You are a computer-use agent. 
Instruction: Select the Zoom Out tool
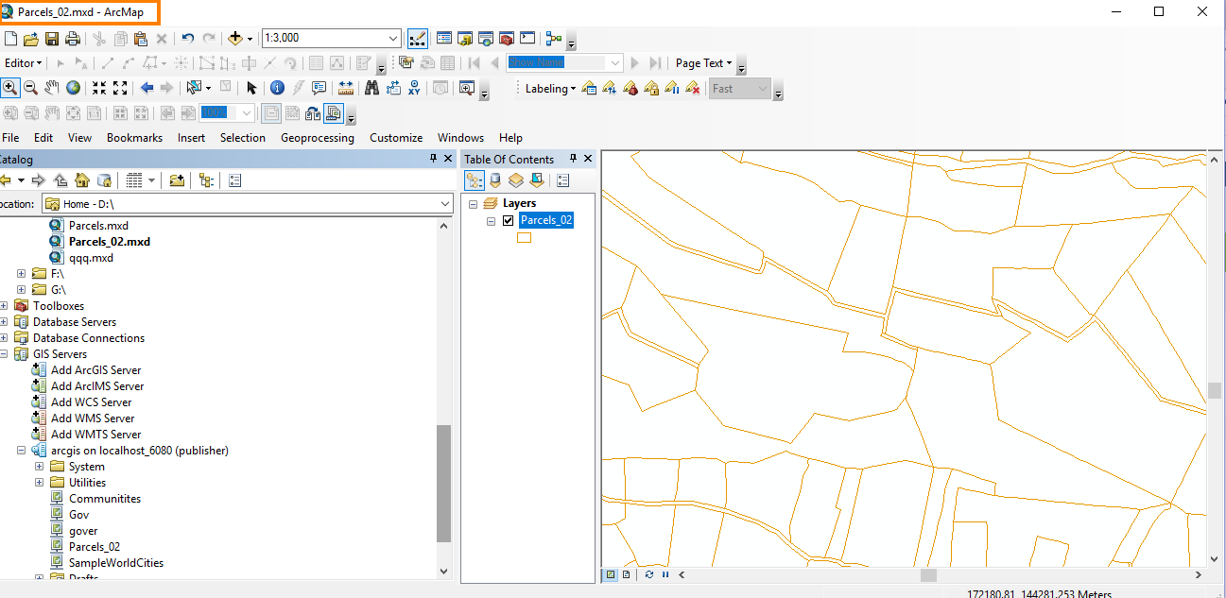(31, 88)
